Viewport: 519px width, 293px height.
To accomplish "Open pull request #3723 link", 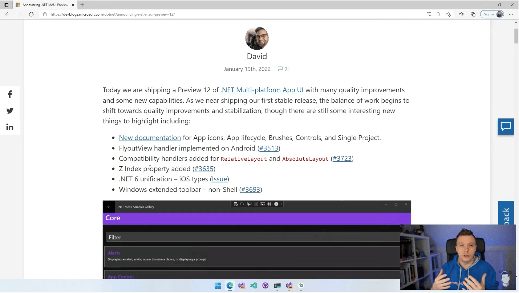I will [342, 159].
